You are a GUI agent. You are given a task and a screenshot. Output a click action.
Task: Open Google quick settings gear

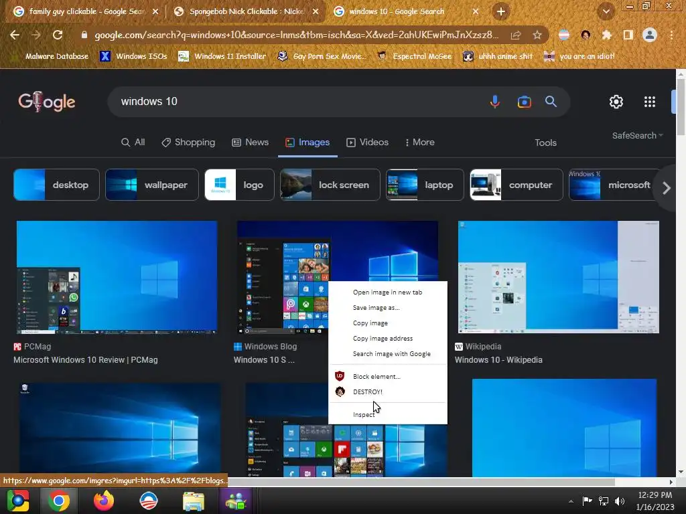click(x=616, y=102)
